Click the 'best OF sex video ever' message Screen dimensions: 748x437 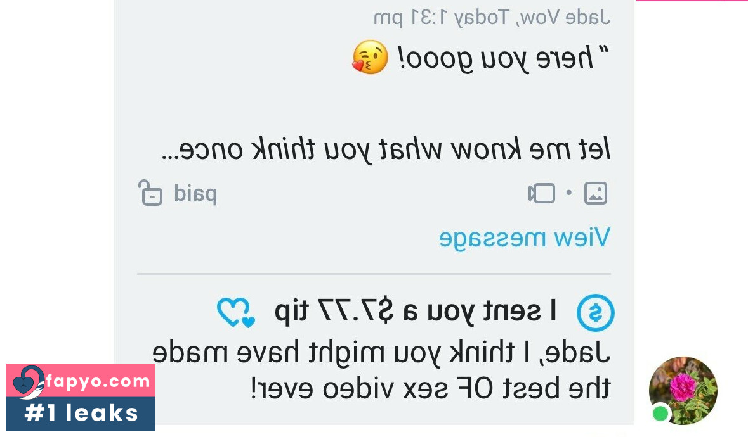tap(382, 370)
